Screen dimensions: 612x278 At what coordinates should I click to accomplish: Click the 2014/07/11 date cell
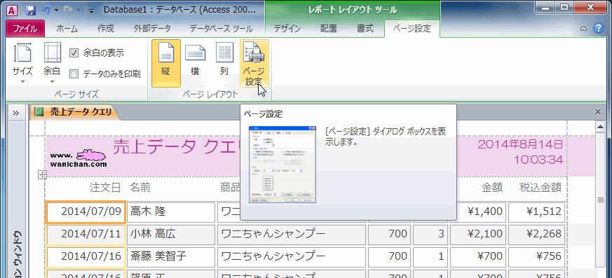86,234
